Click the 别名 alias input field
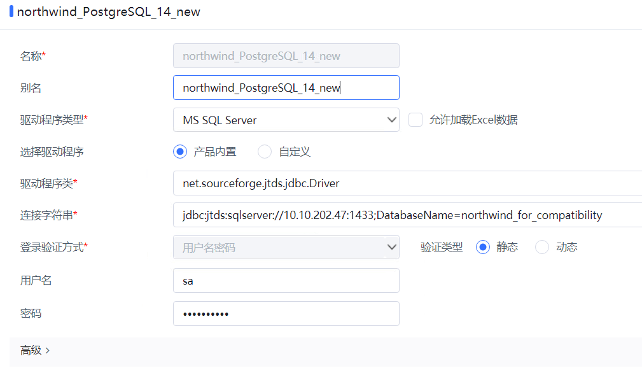Image resolution: width=642 pixels, height=368 pixels. [x=286, y=87]
